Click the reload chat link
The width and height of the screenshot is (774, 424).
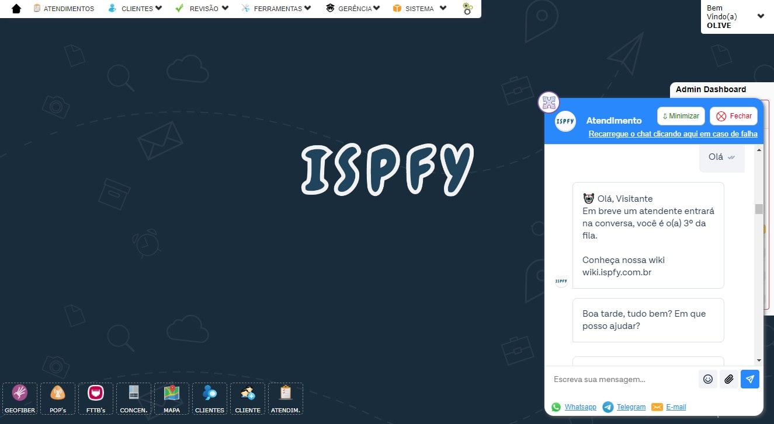pos(673,134)
